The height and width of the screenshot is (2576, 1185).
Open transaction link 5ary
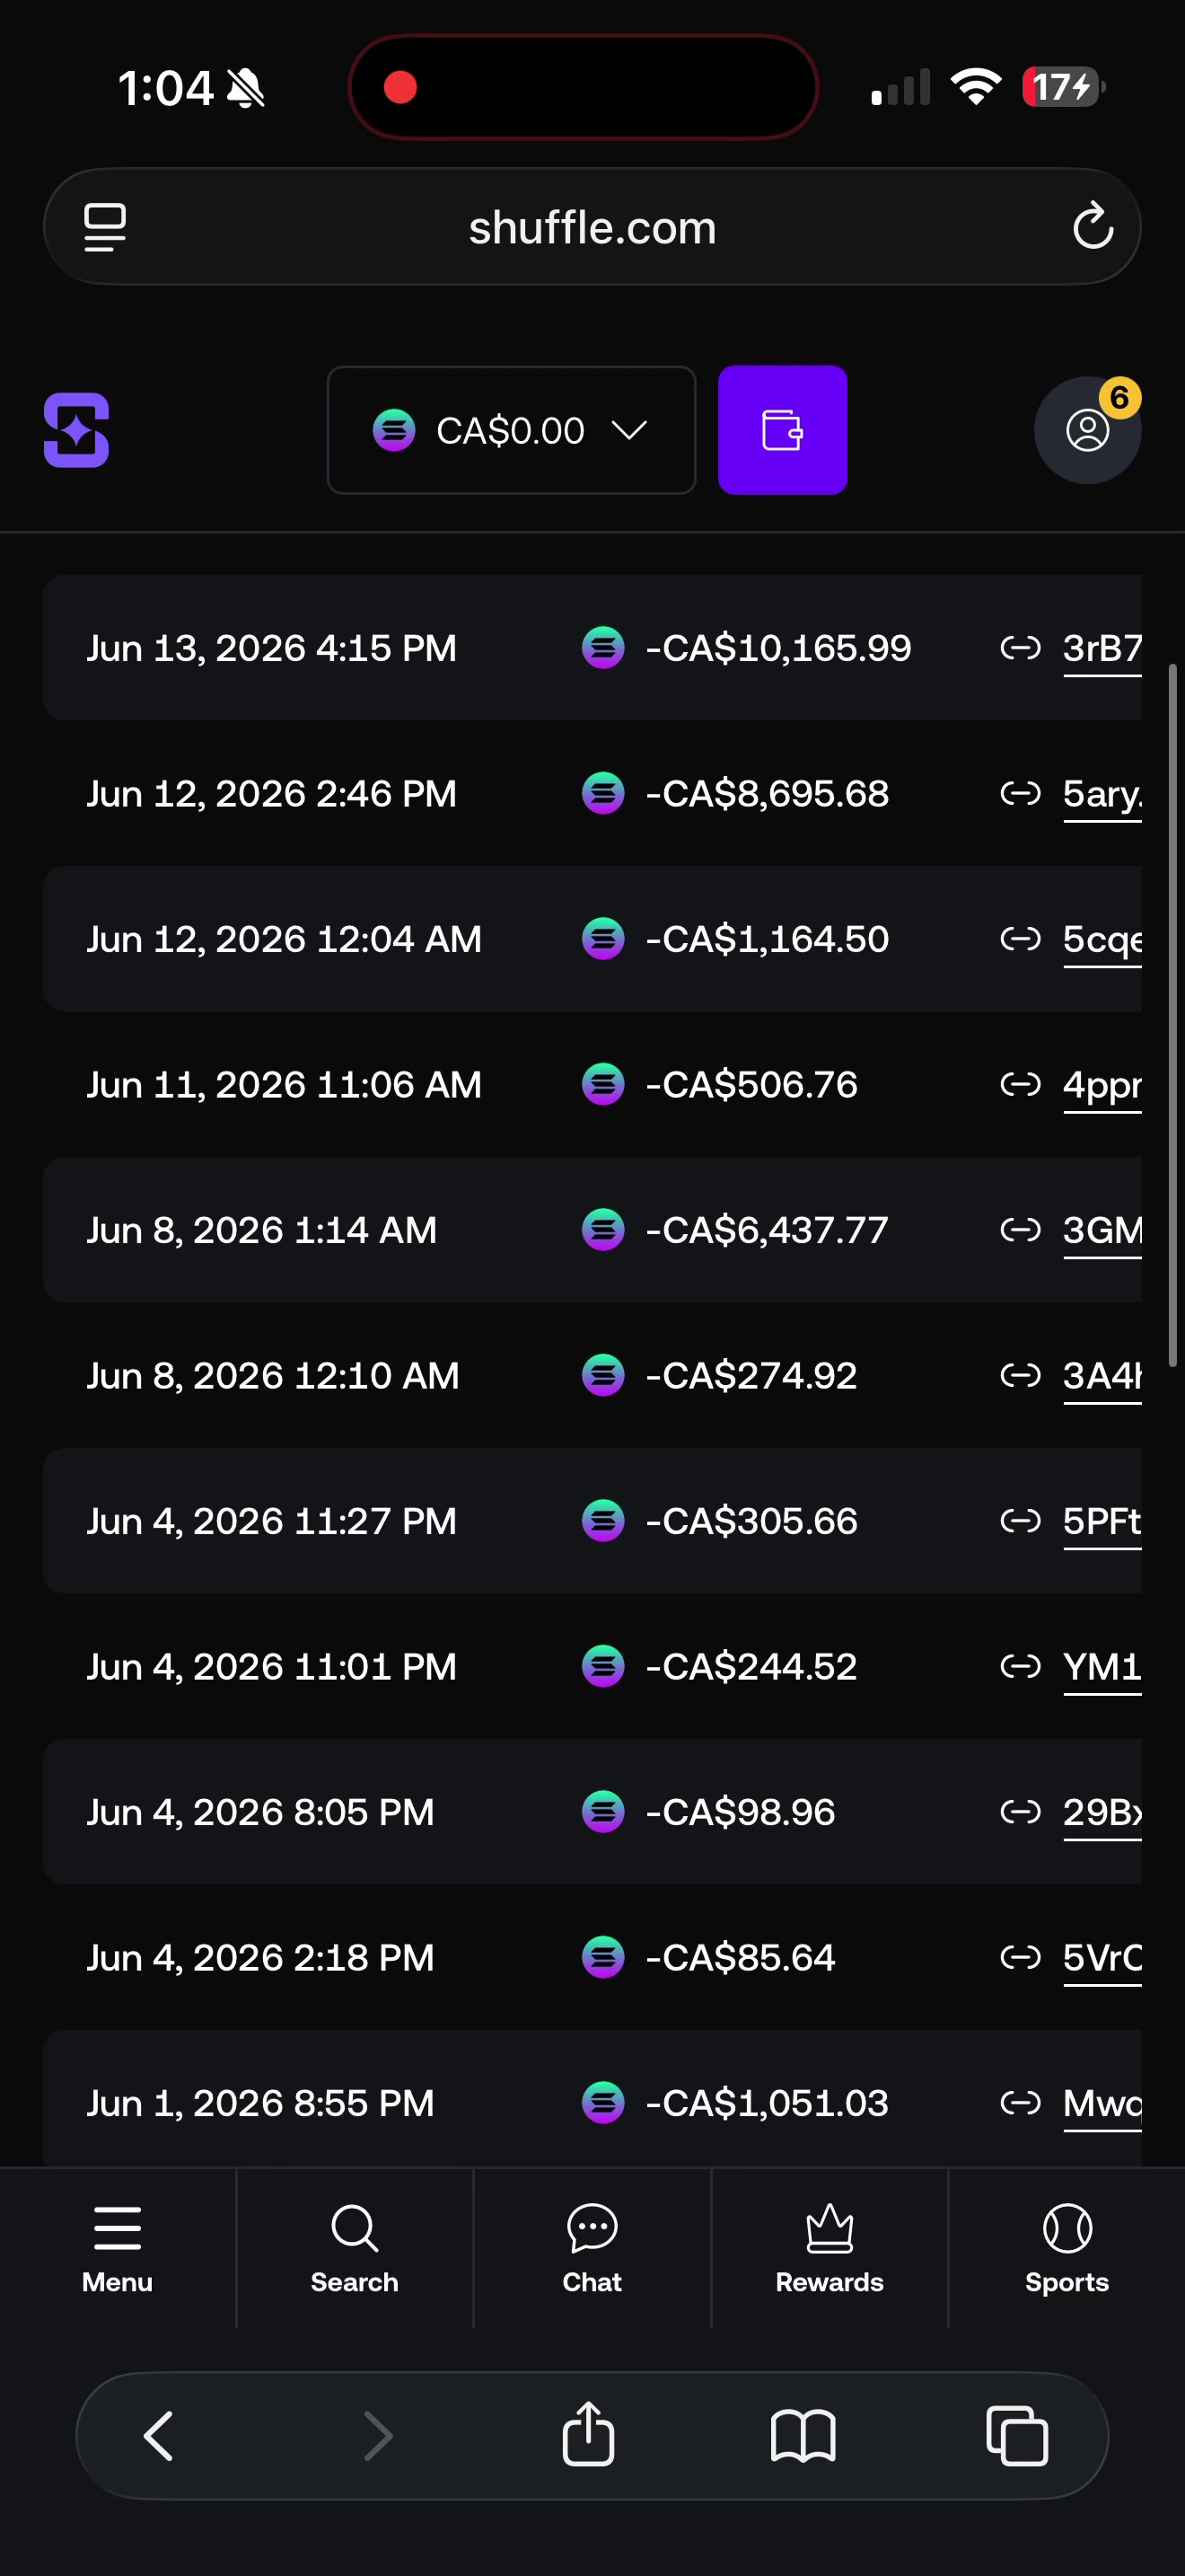click(x=1102, y=795)
